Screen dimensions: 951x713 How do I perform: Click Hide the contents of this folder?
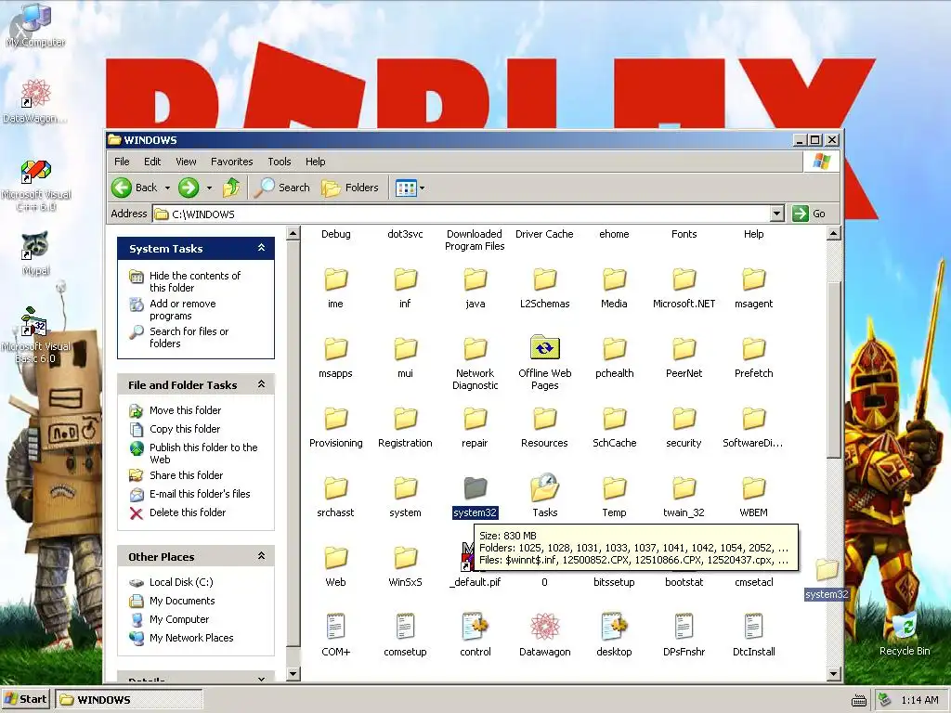195,281
